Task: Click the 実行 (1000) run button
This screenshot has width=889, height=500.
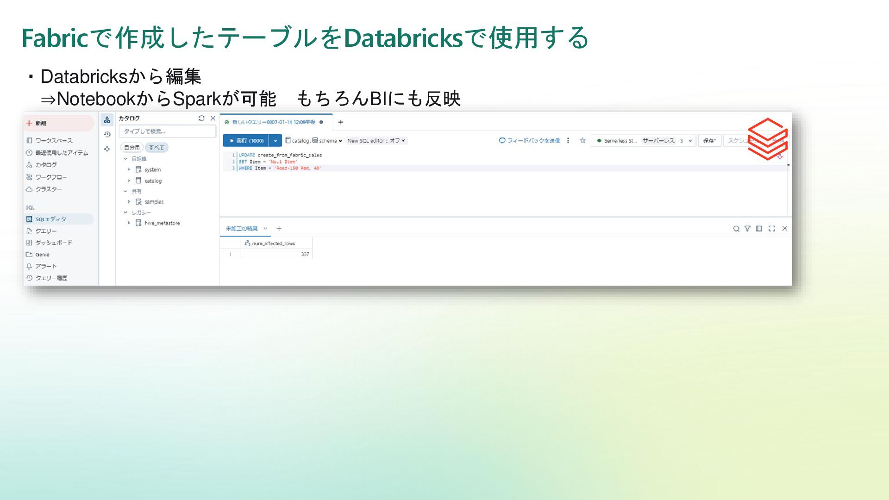Action: point(246,141)
